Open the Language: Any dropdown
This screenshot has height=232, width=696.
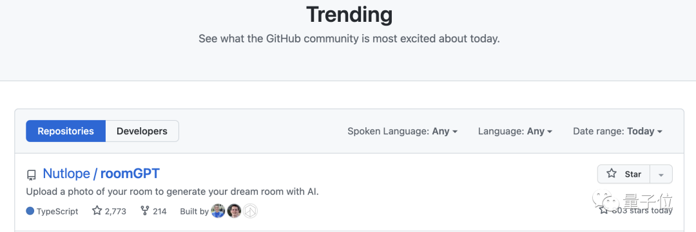tap(515, 132)
